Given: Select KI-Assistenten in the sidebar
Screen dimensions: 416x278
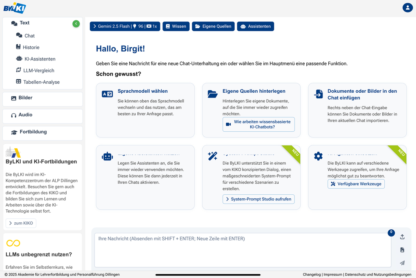Looking at the screenshot, I should [40, 59].
